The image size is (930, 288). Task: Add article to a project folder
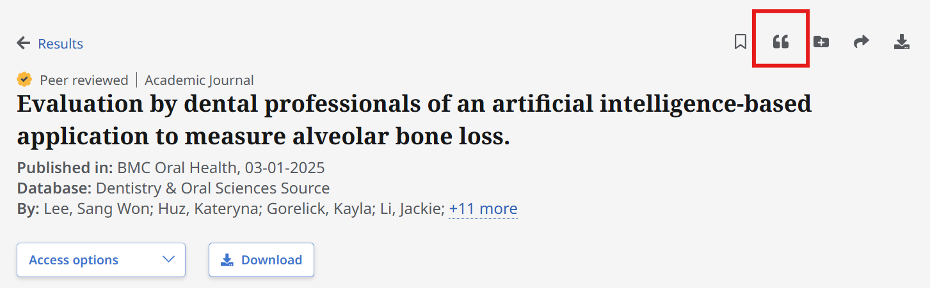coord(821,42)
